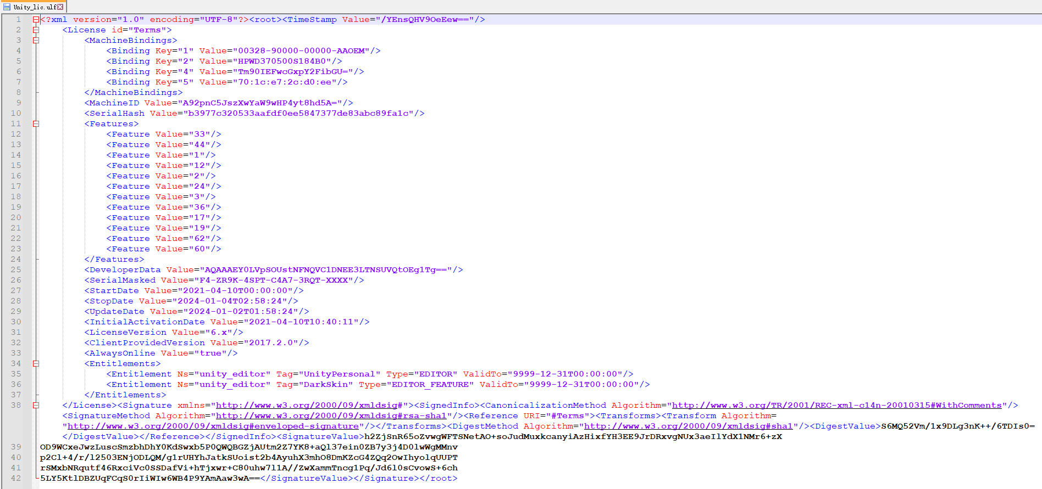Click the ClientProvidedVersion value "2017.2.0"
Viewport: 1042px width, 489px height.
[271, 342]
